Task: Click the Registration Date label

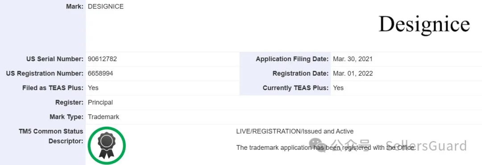Action: click(301, 74)
